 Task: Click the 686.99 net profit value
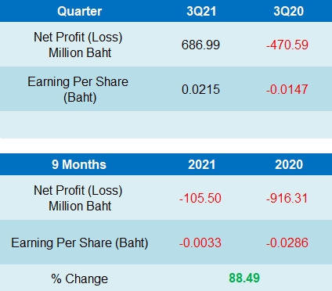[x=200, y=45]
